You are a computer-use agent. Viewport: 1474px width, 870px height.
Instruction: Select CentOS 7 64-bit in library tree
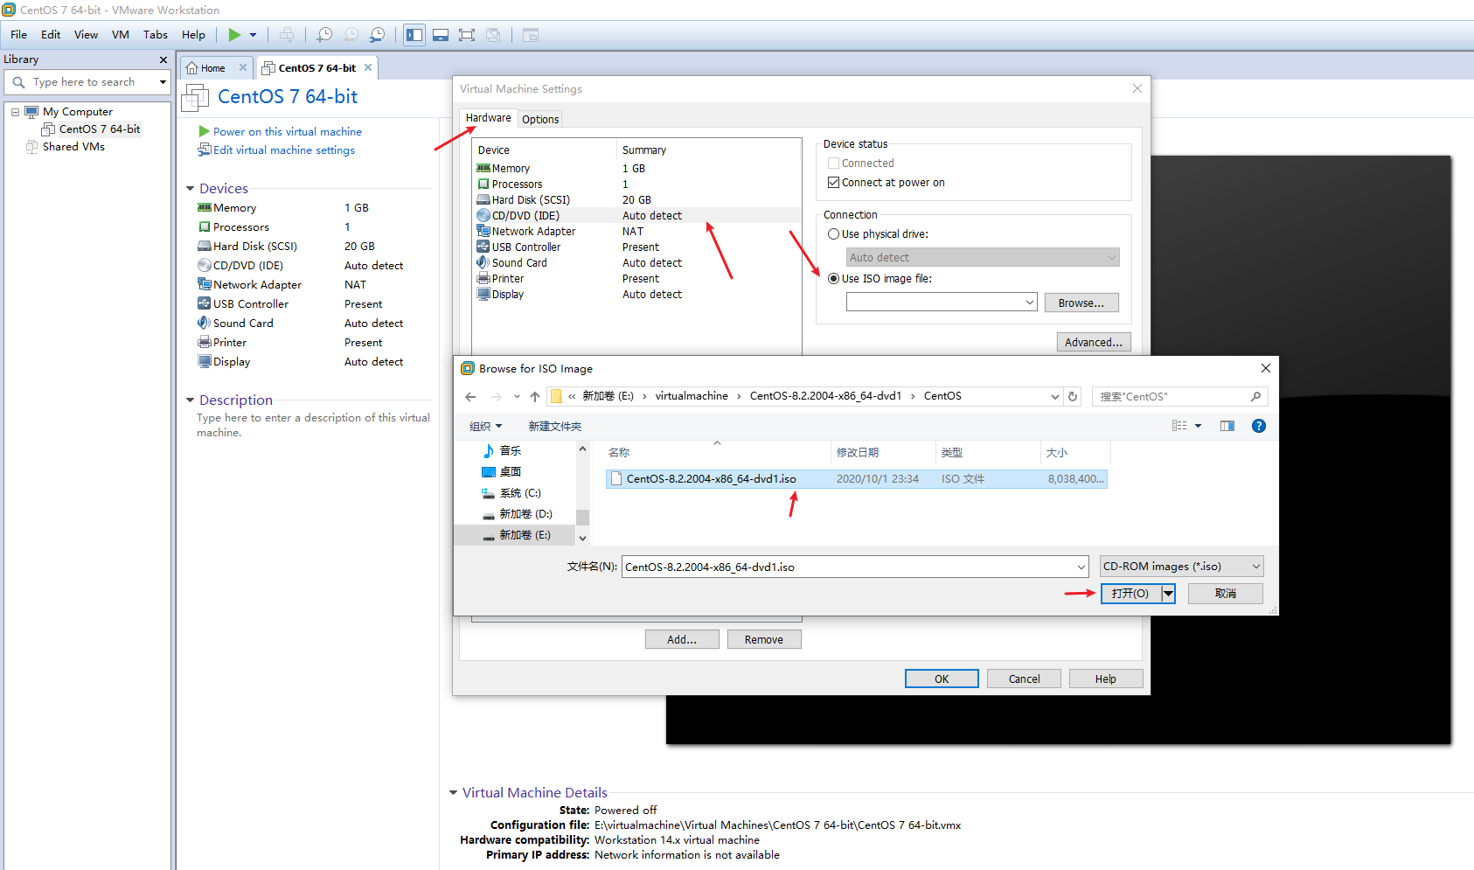pos(99,129)
